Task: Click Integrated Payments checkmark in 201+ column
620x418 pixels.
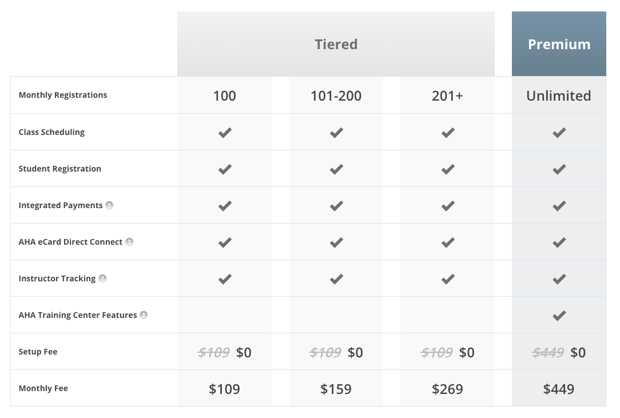Action: point(448,205)
